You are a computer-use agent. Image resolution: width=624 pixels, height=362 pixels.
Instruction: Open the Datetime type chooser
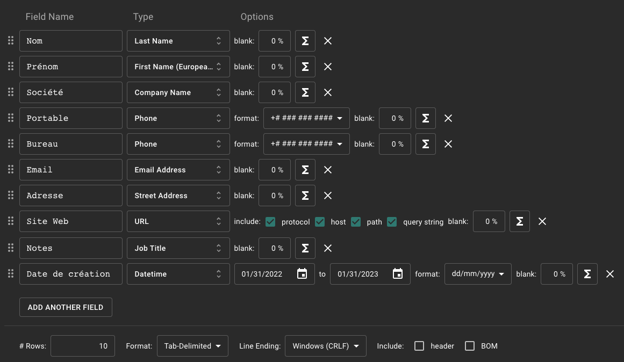coord(178,274)
